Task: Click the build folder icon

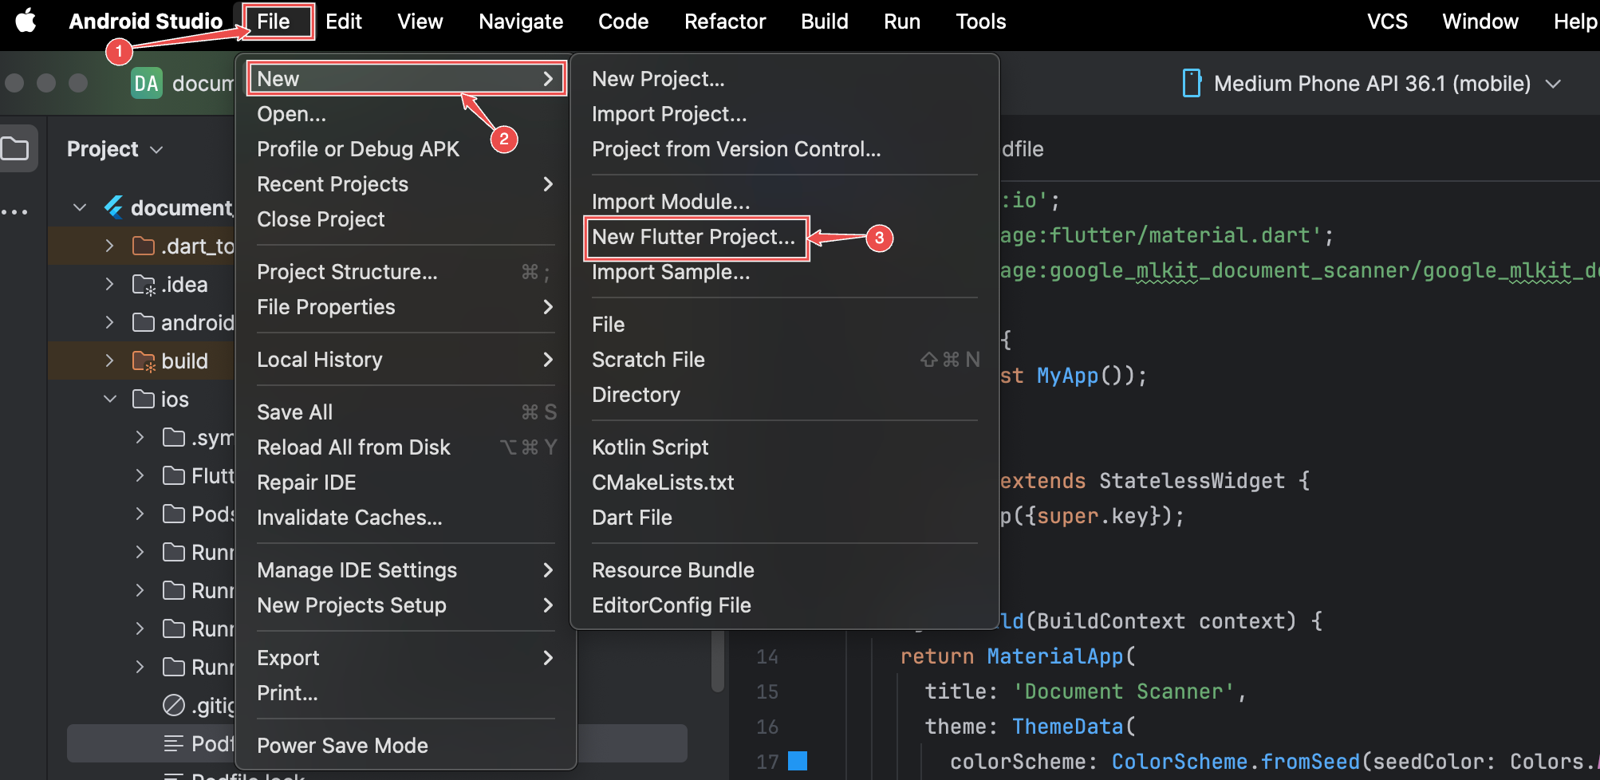Action: coord(144,361)
